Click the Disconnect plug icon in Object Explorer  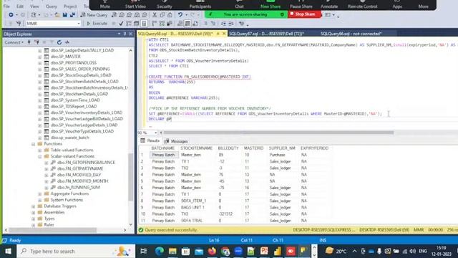(36, 42)
